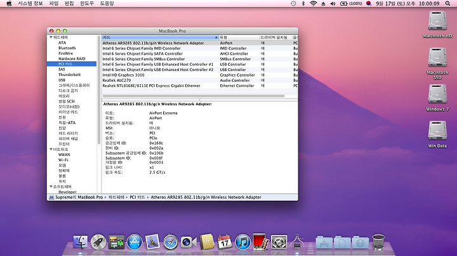
Task: Select Realtek RTL8168E/8111E Ethernet row
Action: tap(200, 86)
